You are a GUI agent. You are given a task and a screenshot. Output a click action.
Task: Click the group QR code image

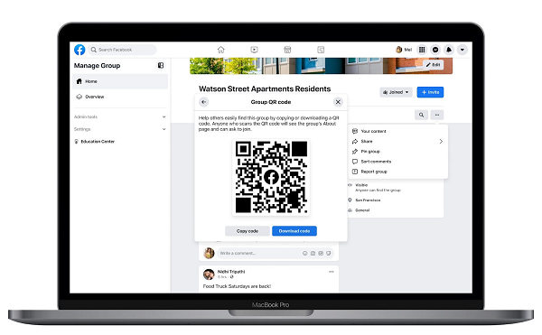click(x=271, y=177)
